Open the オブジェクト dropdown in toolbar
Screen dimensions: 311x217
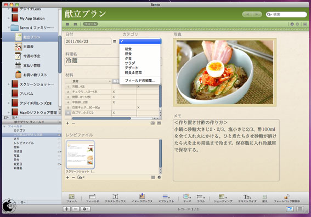click(166, 198)
